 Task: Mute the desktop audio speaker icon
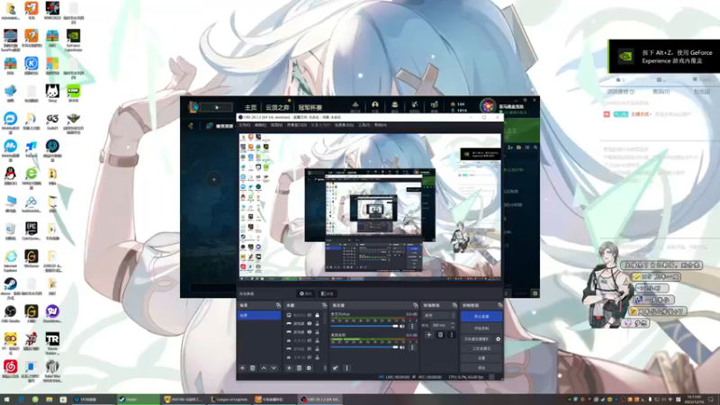(x=402, y=347)
